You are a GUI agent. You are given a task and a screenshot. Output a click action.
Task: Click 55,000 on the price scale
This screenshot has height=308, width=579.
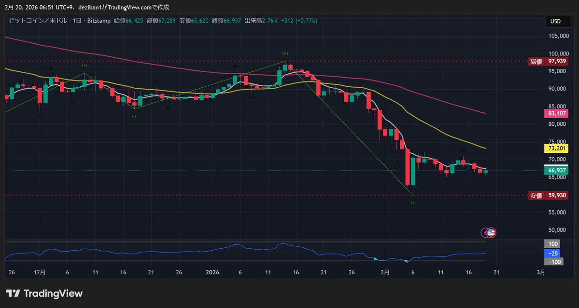tap(558, 212)
